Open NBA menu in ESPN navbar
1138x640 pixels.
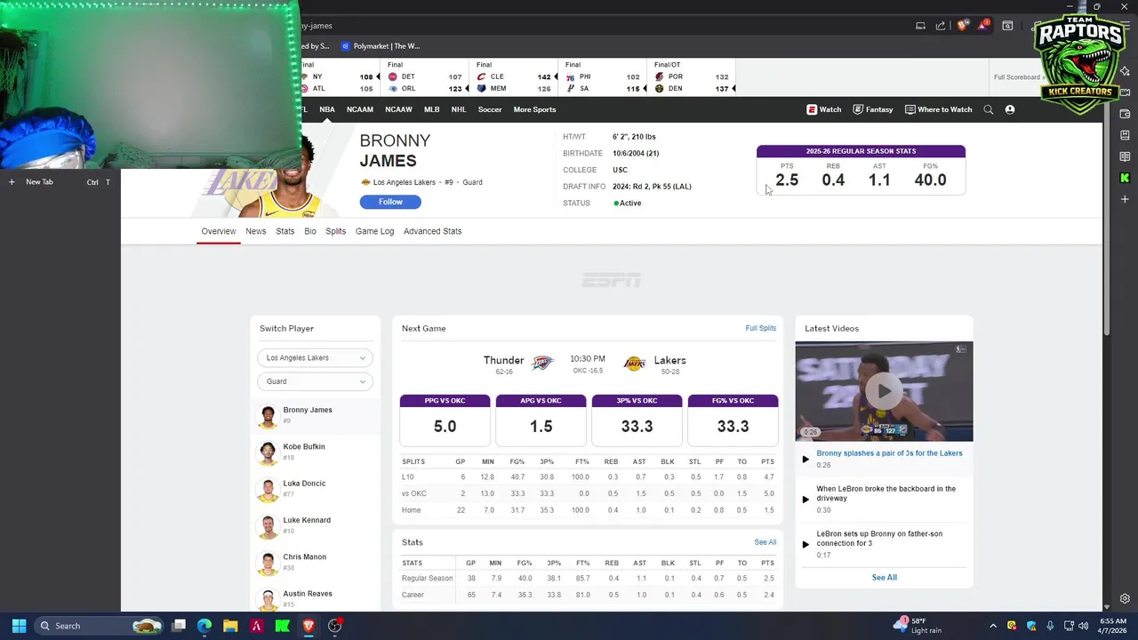(327, 109)
